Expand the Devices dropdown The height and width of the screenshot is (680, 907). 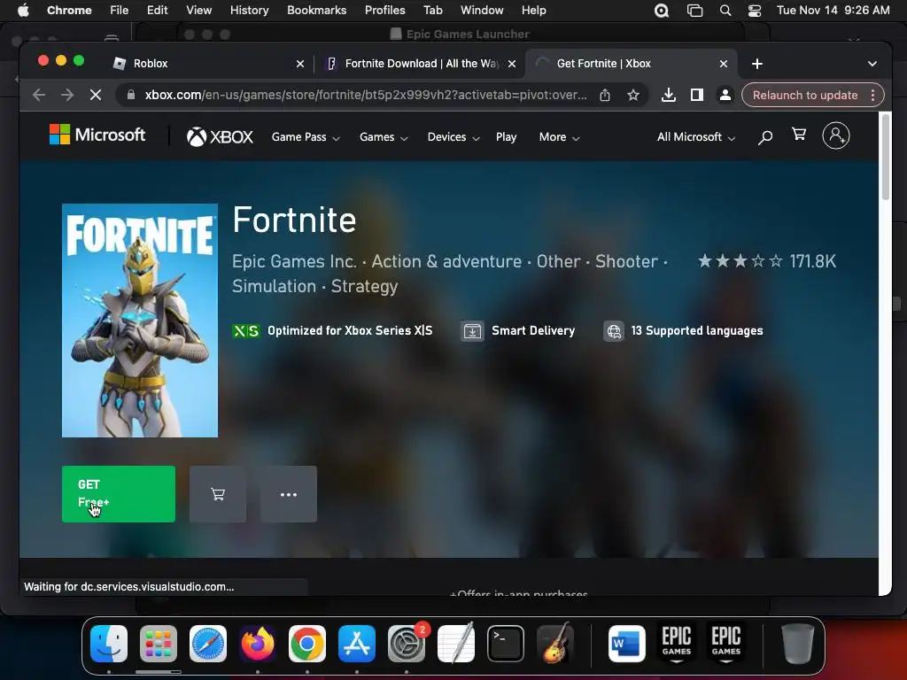pyautogui.click(x=453, y=137)
